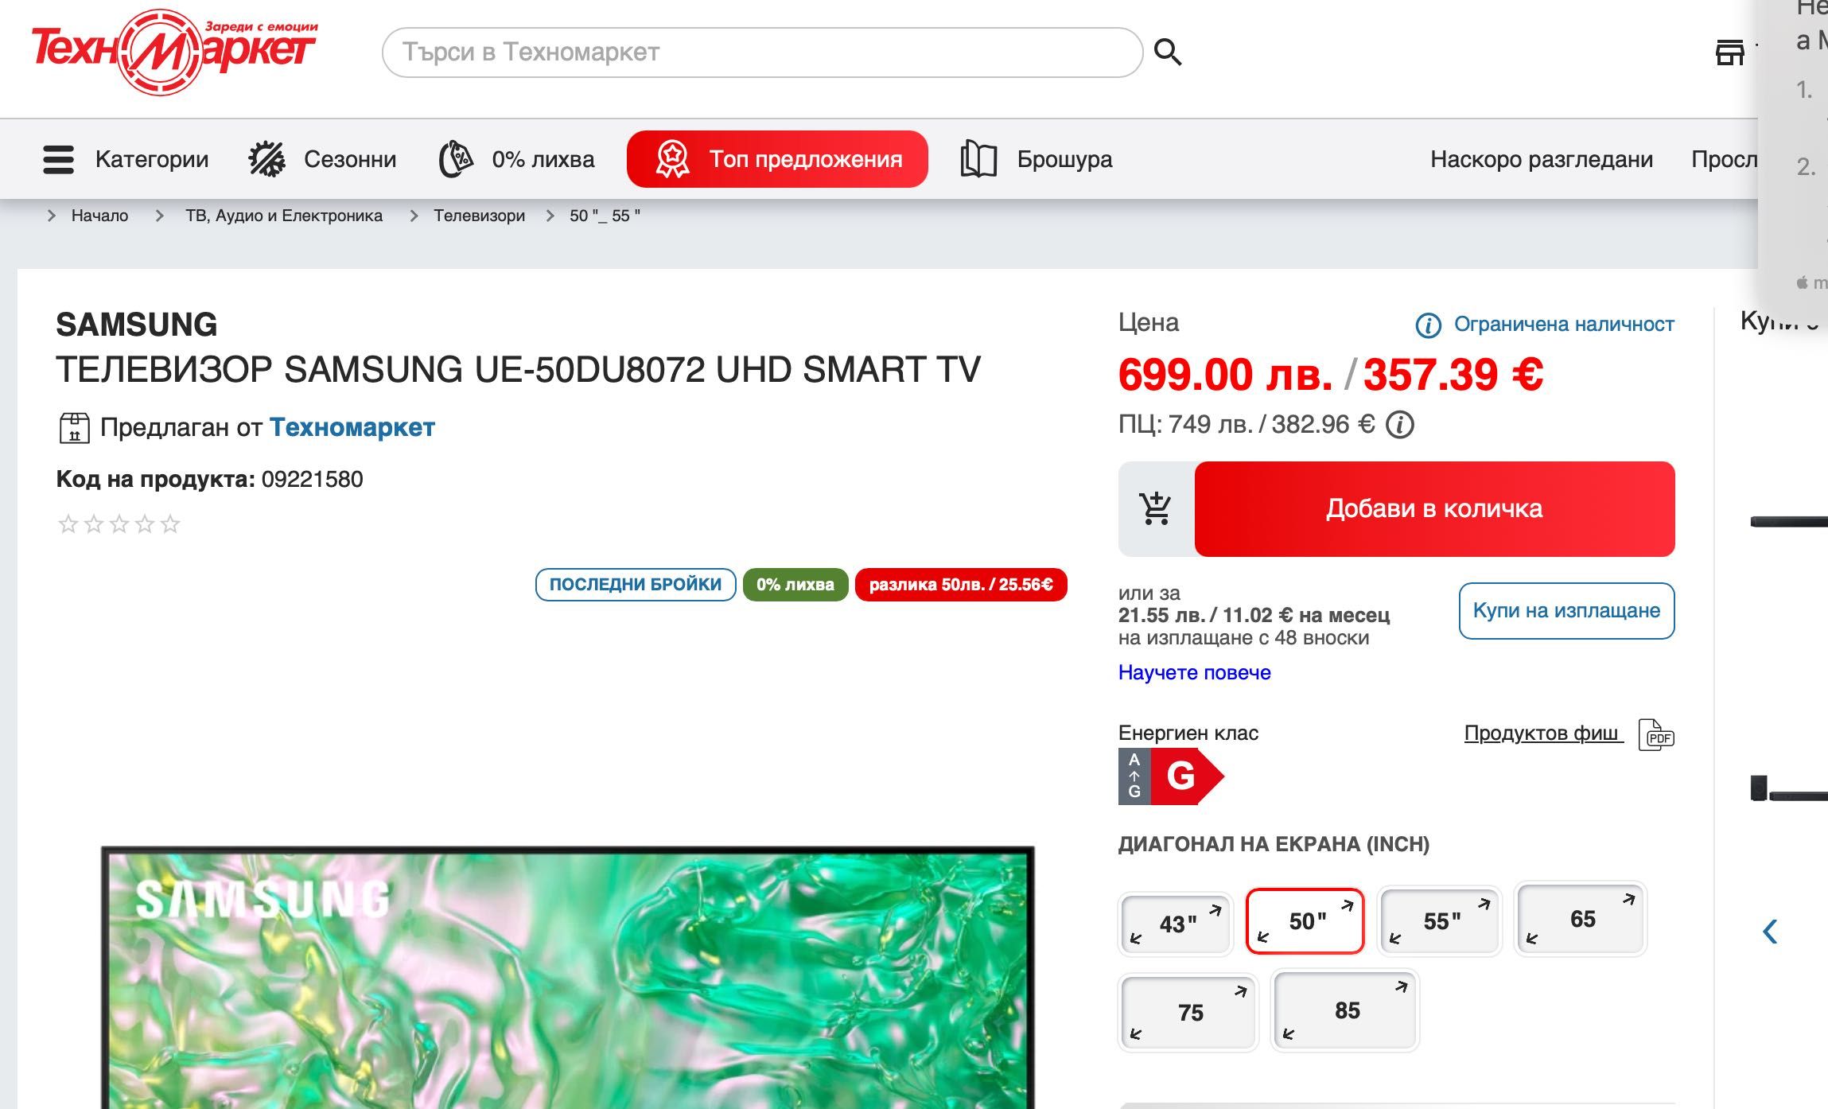Go to ТВ, Аудио и Електроника breadcrumb
Screen dimensions: 1828x1109
tap(284, 216)
